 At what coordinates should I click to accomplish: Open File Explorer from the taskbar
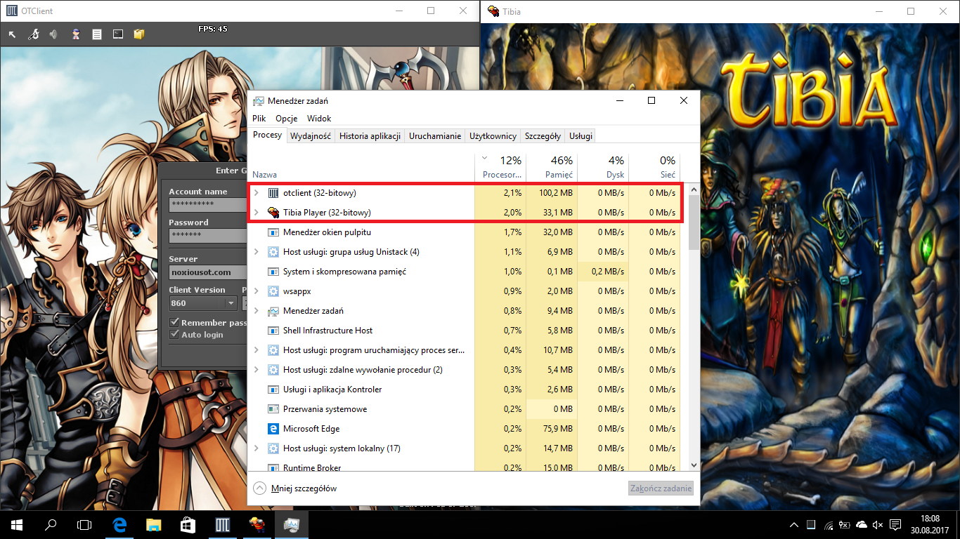(x=155, y=524)
